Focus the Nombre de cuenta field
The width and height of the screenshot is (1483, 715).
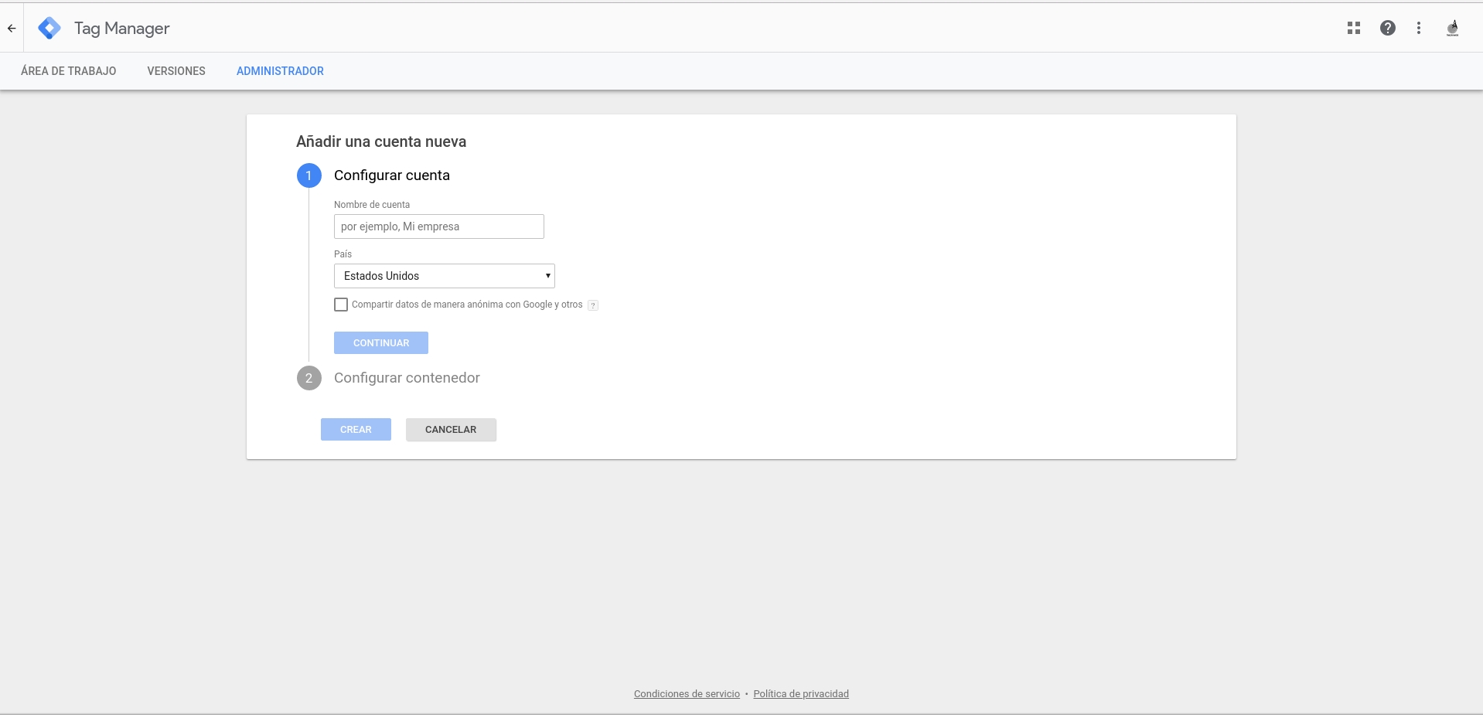(438, 226)
